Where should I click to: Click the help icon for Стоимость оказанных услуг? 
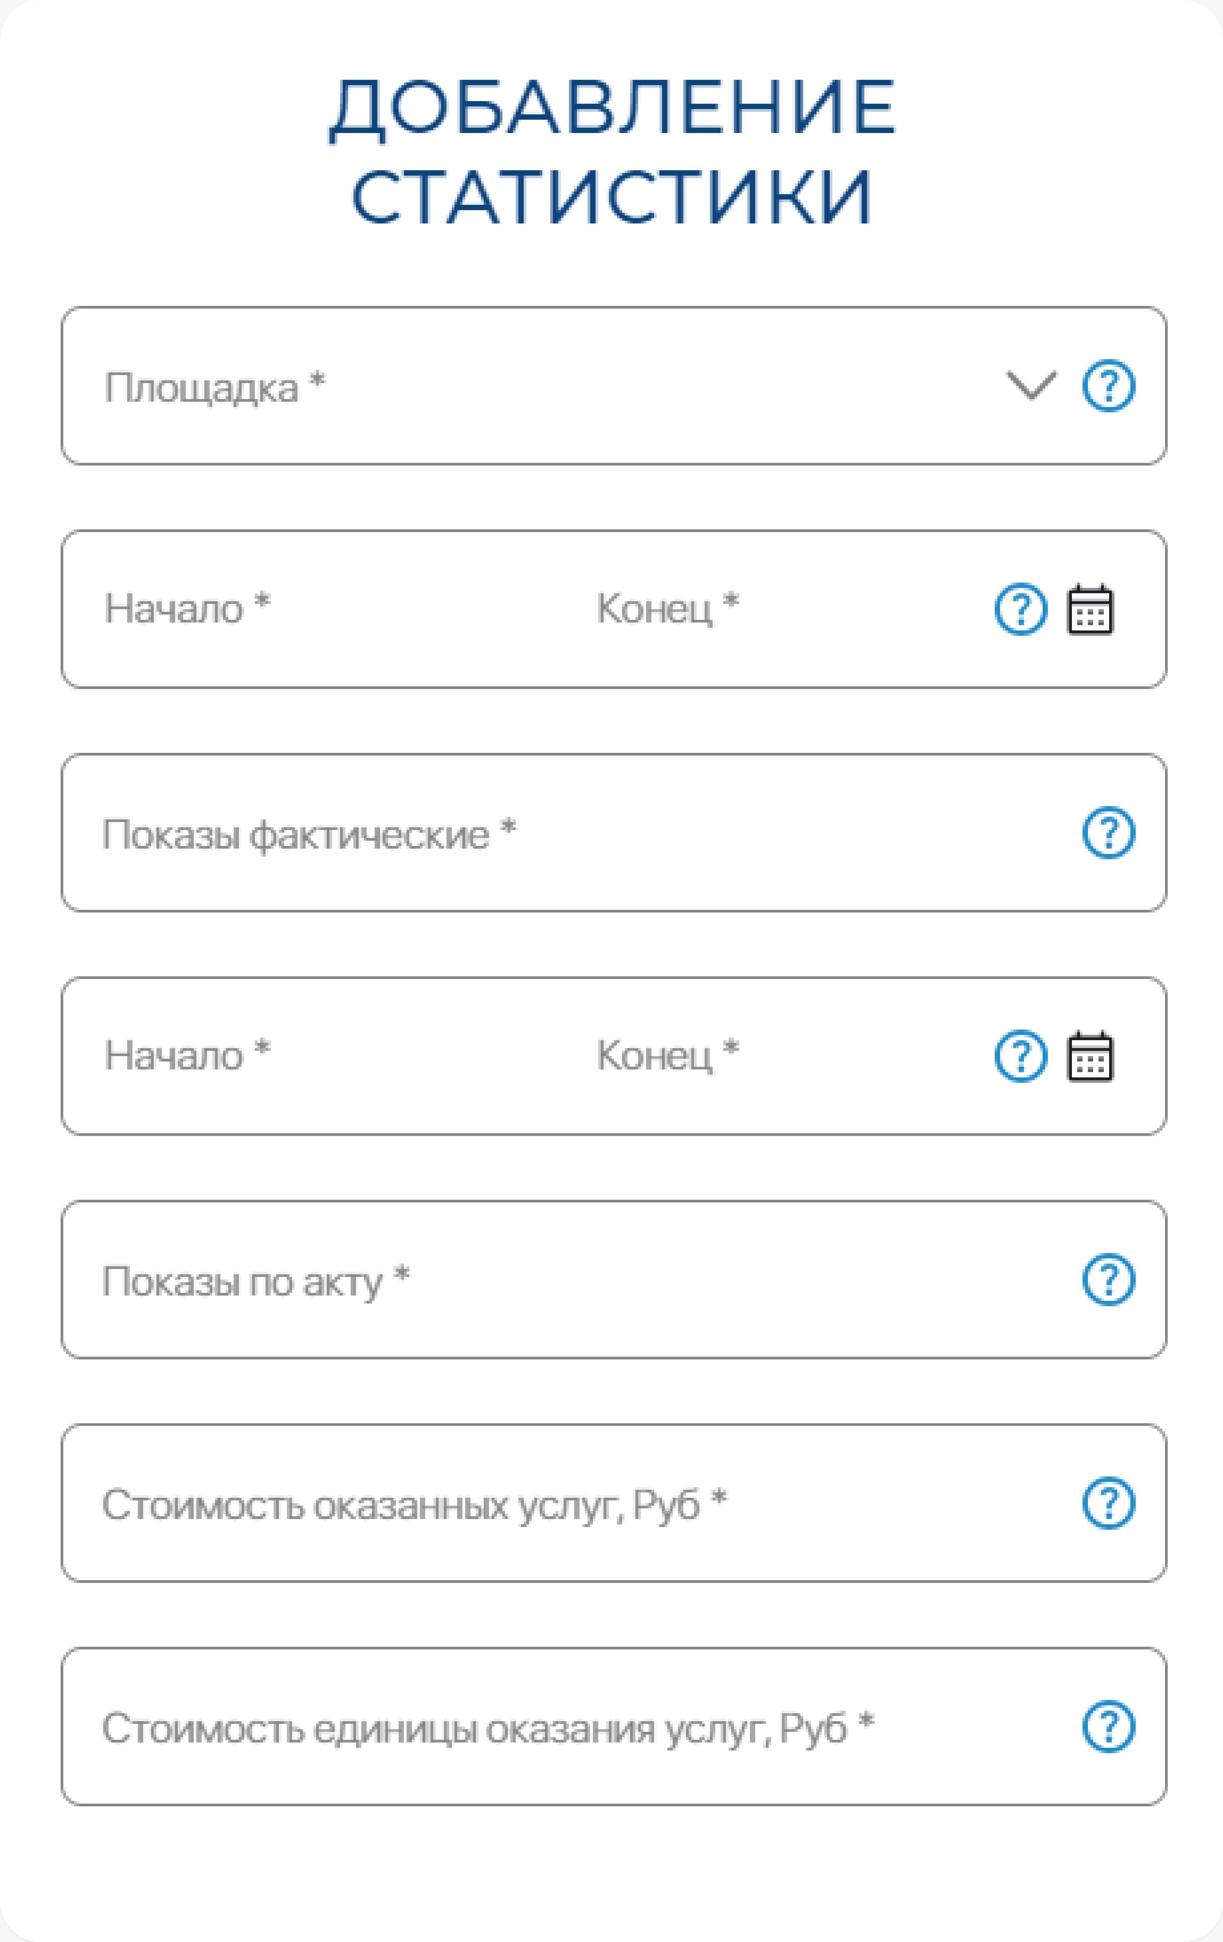tap(1108, 1503)
